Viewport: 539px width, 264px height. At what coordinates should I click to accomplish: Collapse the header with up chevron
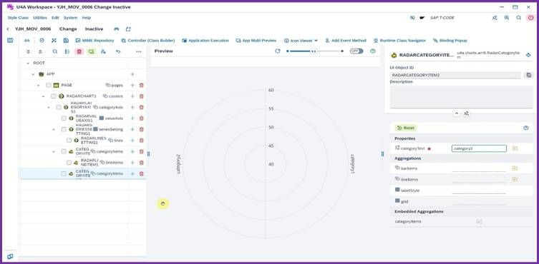[x=457, y=113]
